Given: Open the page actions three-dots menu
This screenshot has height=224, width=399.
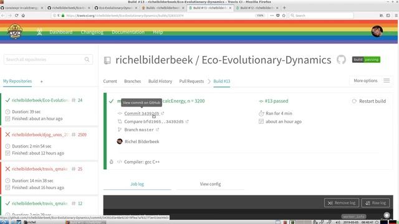Looking at the screenshot, I should point(272,16).
